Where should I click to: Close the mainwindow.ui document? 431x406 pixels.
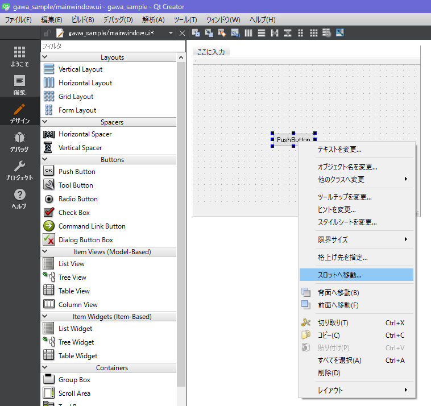point(182,33)
